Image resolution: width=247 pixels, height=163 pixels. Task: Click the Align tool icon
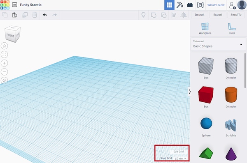(x=174, y=15)
